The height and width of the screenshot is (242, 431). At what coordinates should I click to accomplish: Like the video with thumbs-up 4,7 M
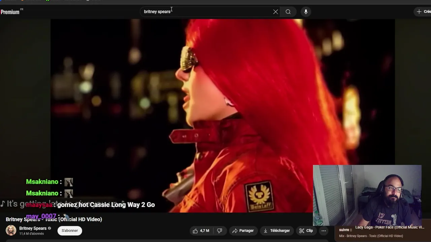click(x=201, y=231)
